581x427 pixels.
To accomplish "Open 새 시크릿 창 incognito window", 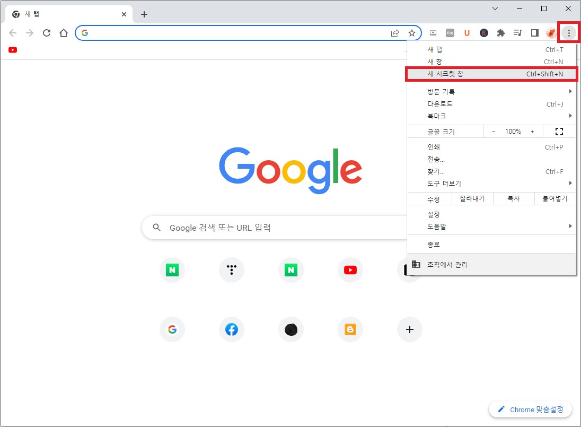I will 491,74.
